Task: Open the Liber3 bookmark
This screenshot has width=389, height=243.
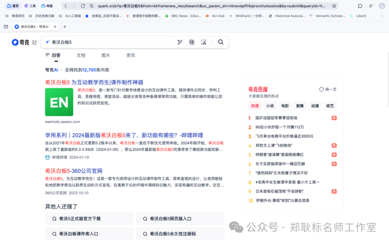Action: [358, 16]
